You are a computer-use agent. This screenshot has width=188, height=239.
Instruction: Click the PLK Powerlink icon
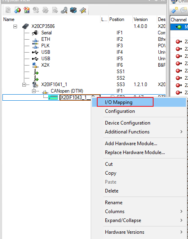35,46
